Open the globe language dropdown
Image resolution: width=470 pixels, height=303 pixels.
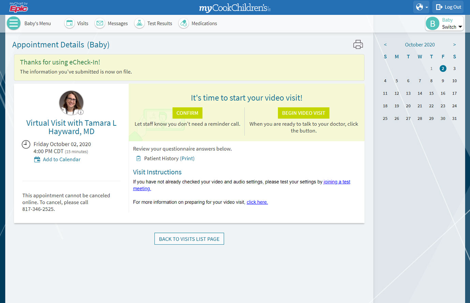click(x=421, y=7)
